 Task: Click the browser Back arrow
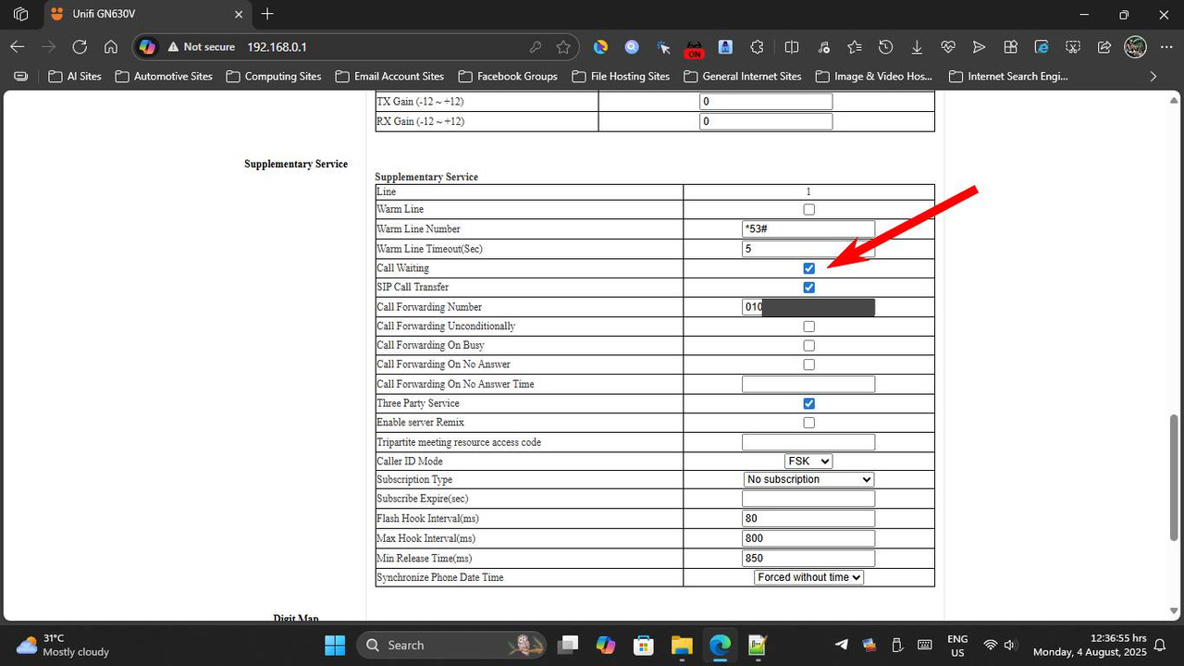tap(18, 47)
